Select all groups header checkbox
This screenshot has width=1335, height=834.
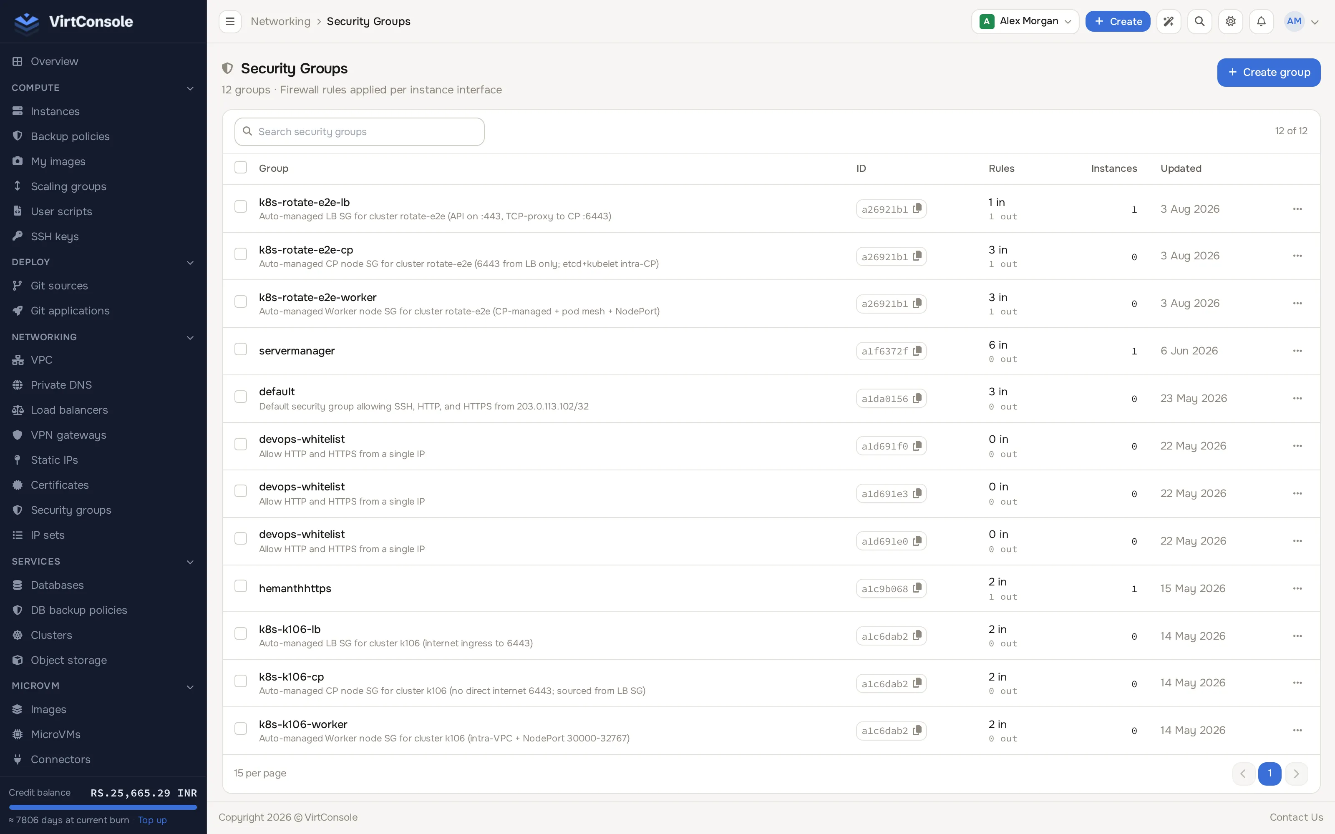[241, 168]
